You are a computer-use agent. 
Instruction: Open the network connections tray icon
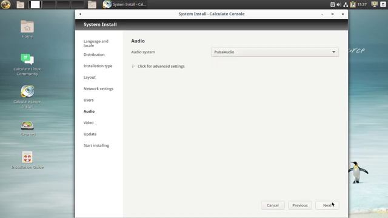[x=346, y=4]
